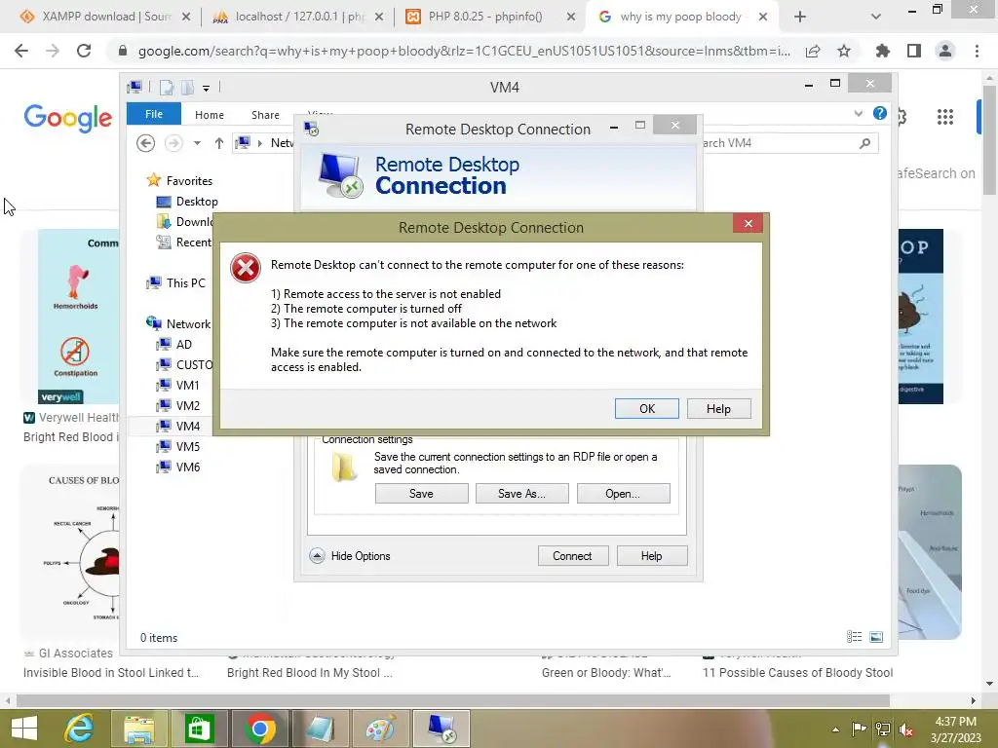The width and height of the screenshot is (998, 748).
Task: Click the Up one level arrow
Action: 219,143
